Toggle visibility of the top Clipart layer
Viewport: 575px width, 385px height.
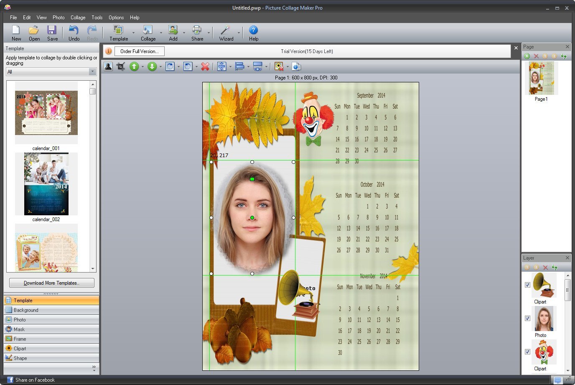(x=528, y=285)
